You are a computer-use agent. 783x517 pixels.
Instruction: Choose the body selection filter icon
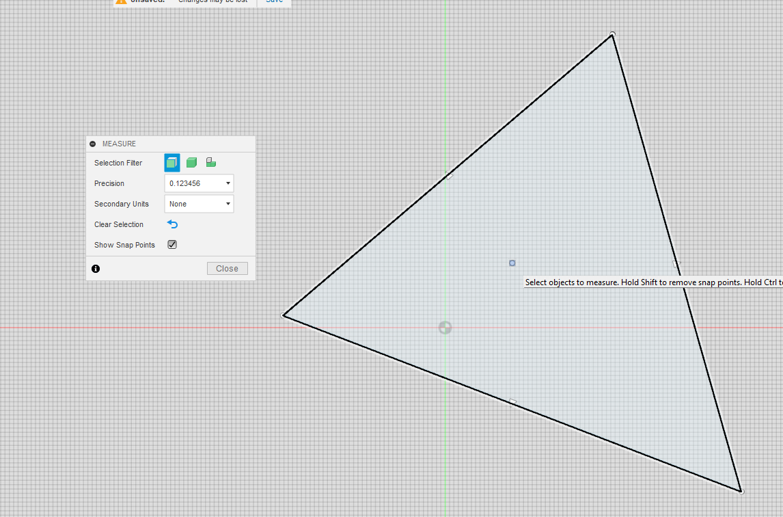(x=191, y=163)
